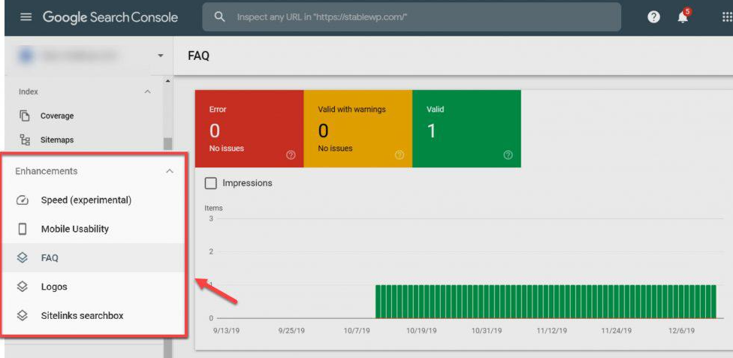Click the URL inspection search field

pos(412,17)
